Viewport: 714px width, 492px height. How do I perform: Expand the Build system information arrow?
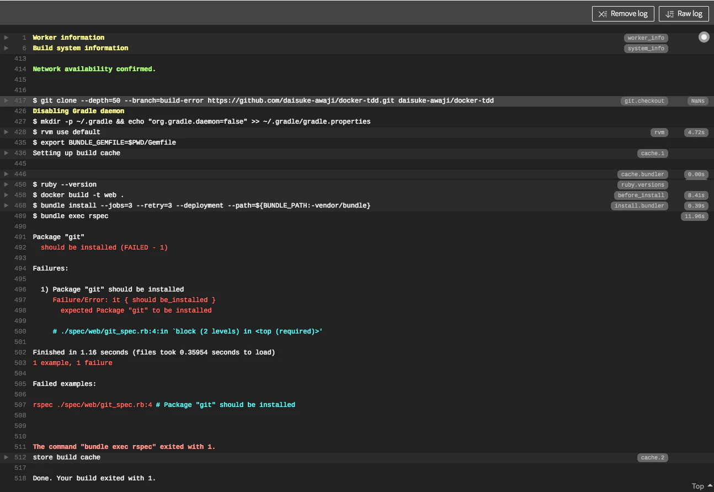pos(7,48)
